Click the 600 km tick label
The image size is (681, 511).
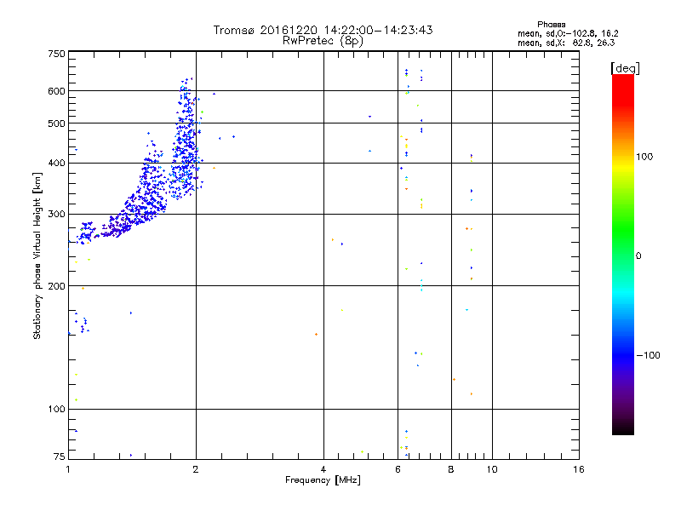57,91
